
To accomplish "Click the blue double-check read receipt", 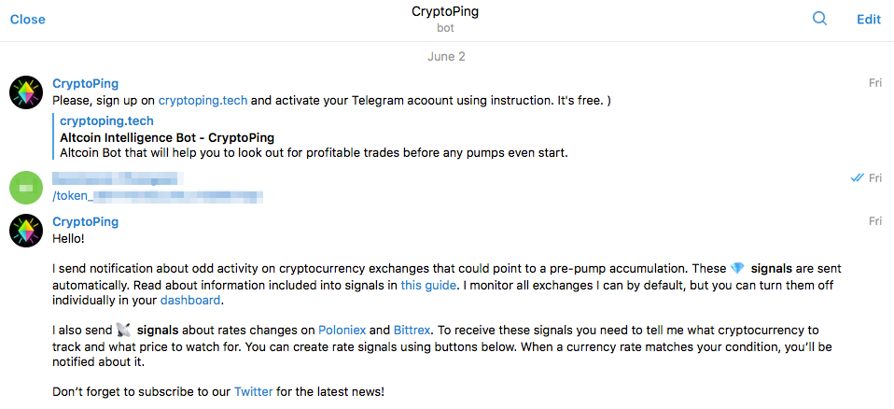I will tap(857, 177).
